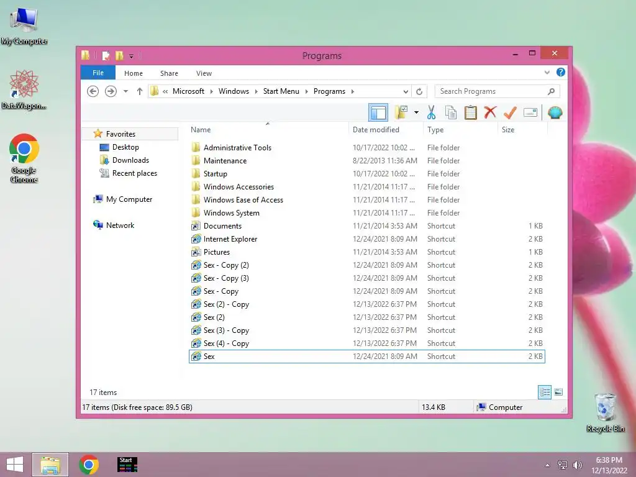Switch to the Home ribbon tab
This screenshot has height=477, width=636.
pyautogui.click(x=134, y=73)
